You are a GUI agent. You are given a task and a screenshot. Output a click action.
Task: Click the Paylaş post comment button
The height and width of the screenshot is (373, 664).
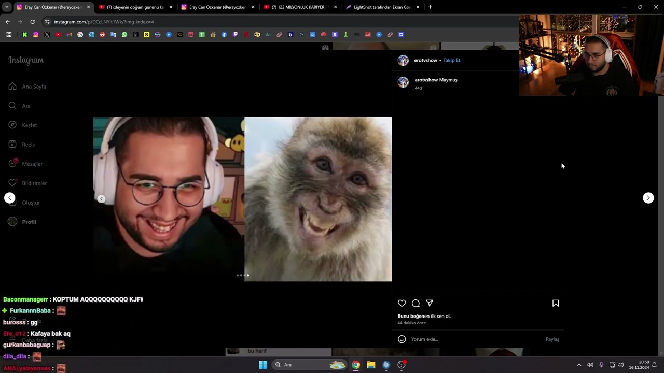click(552, 339)
